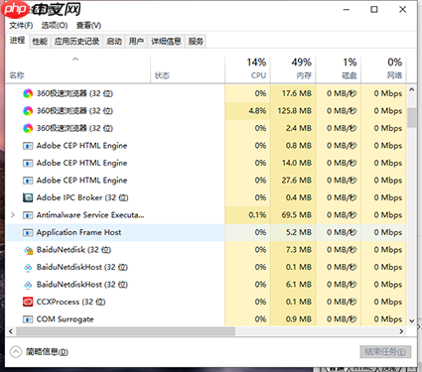This screenshot has width=422, height=372.
Task: Click the 0.9 MB memory value
Action: [x=299, y=319]
